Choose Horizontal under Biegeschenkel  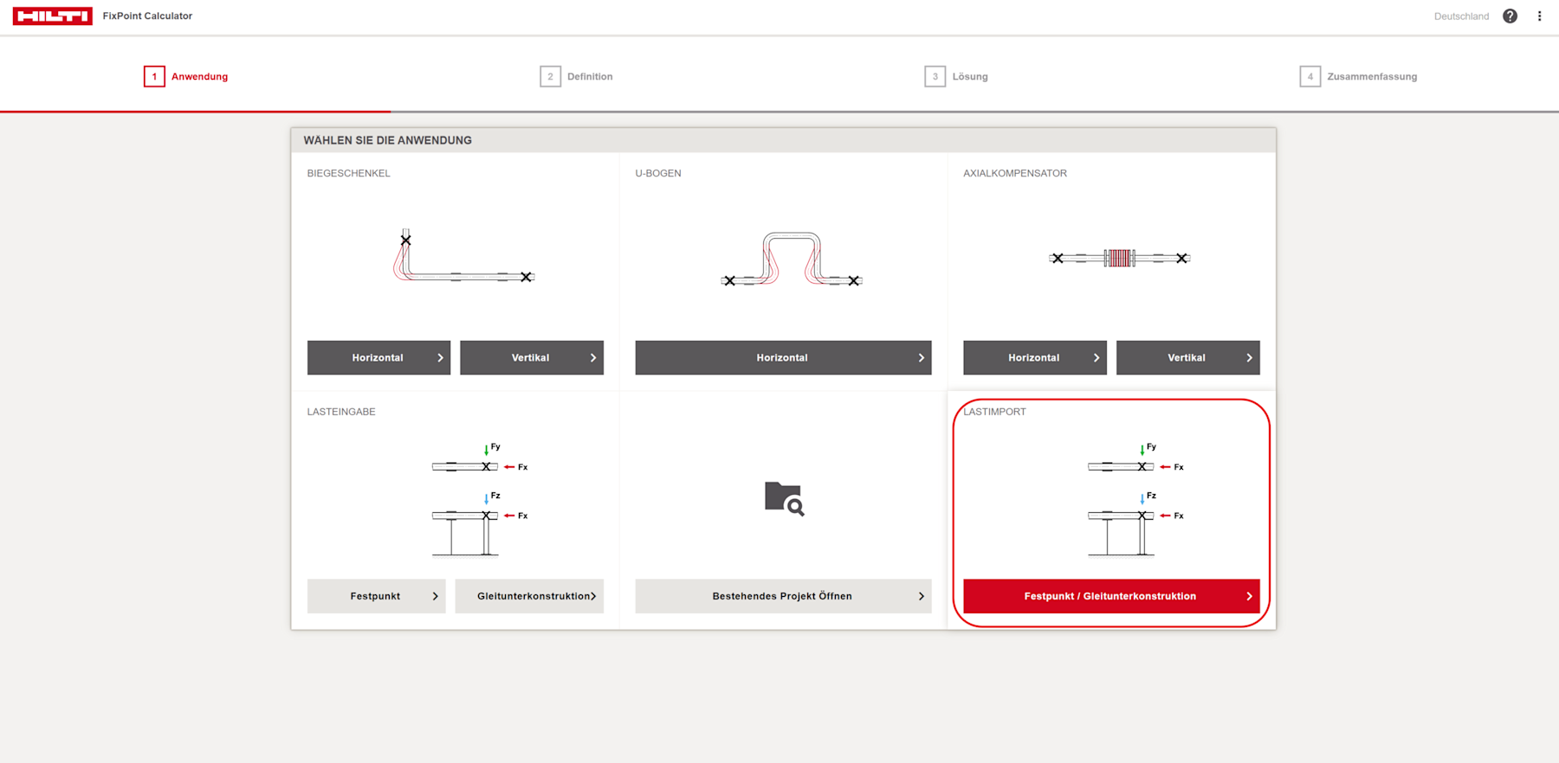click(x=378, y=357)
